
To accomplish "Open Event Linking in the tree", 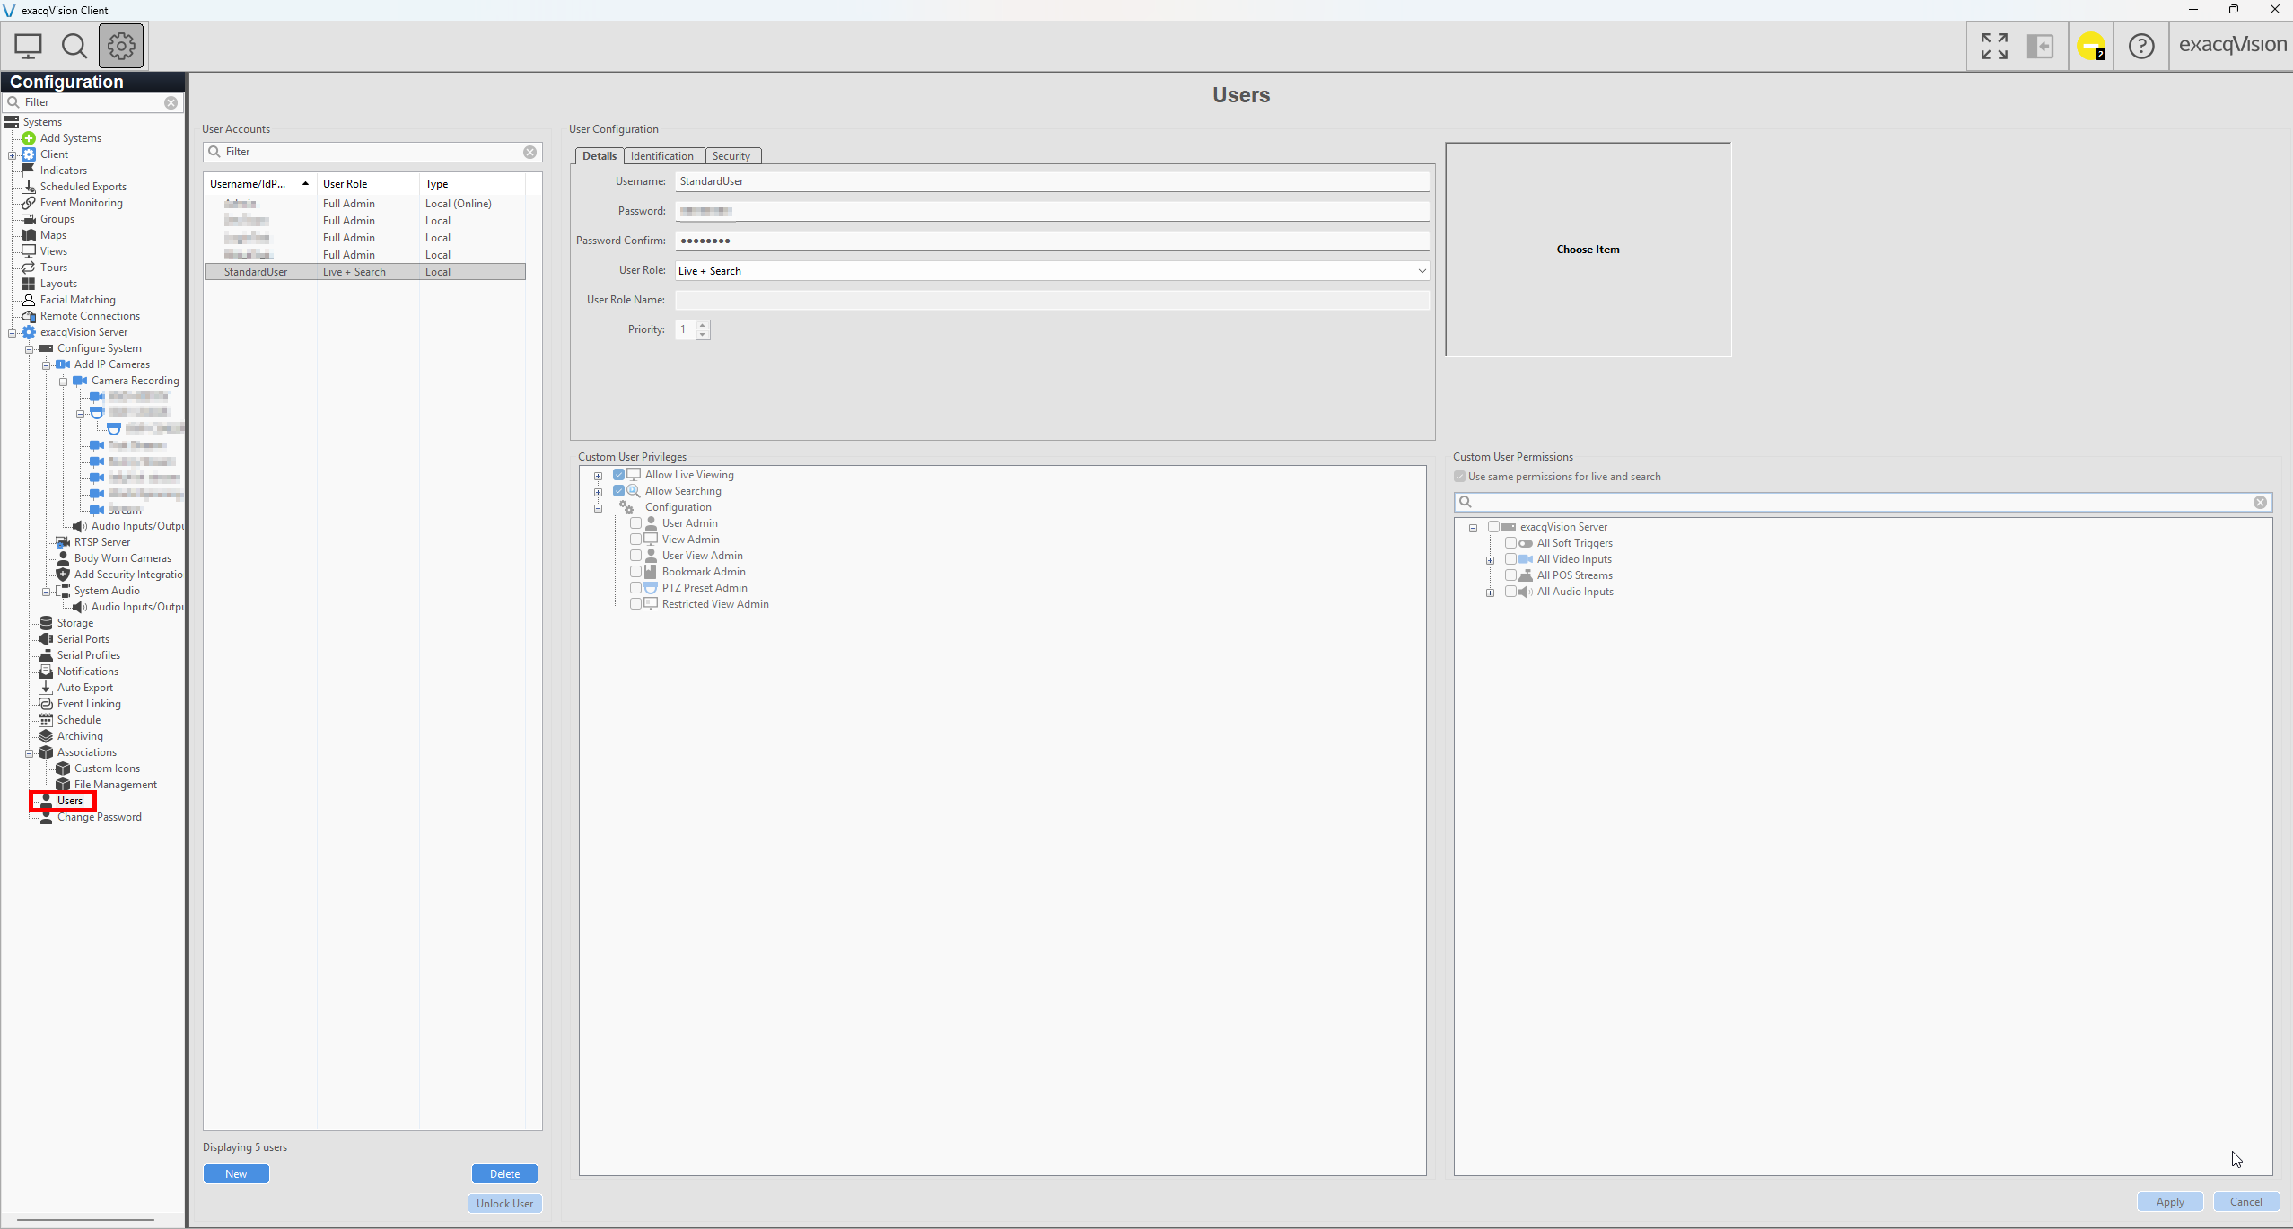I will [89, 704].
